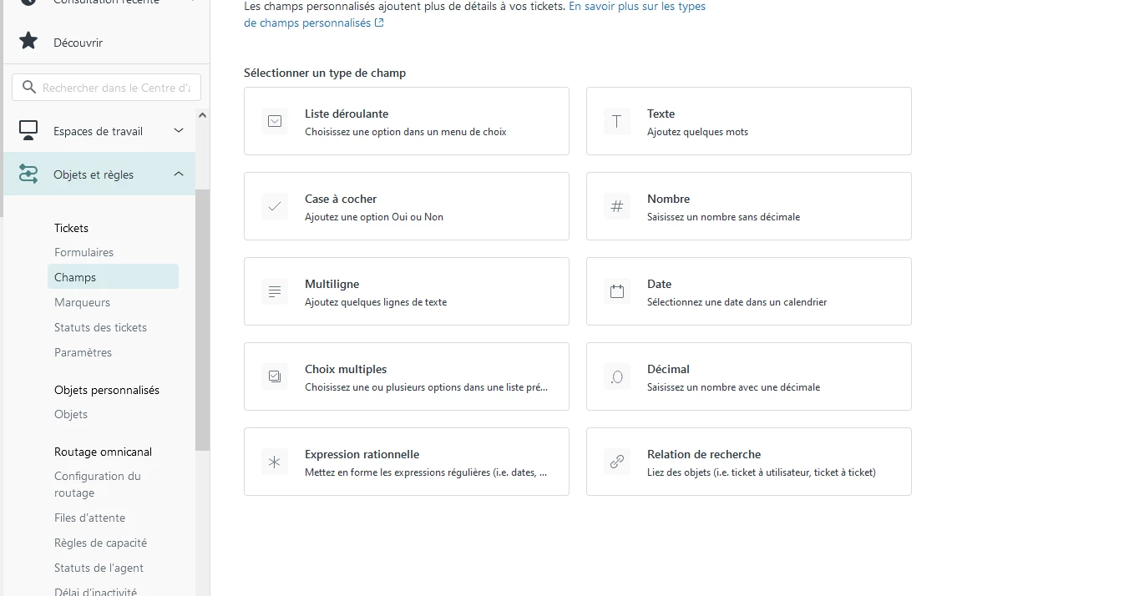Choose the Relation de recherche field type
The height and width of the screenshot is (596, 1139).
pos(749,462)
